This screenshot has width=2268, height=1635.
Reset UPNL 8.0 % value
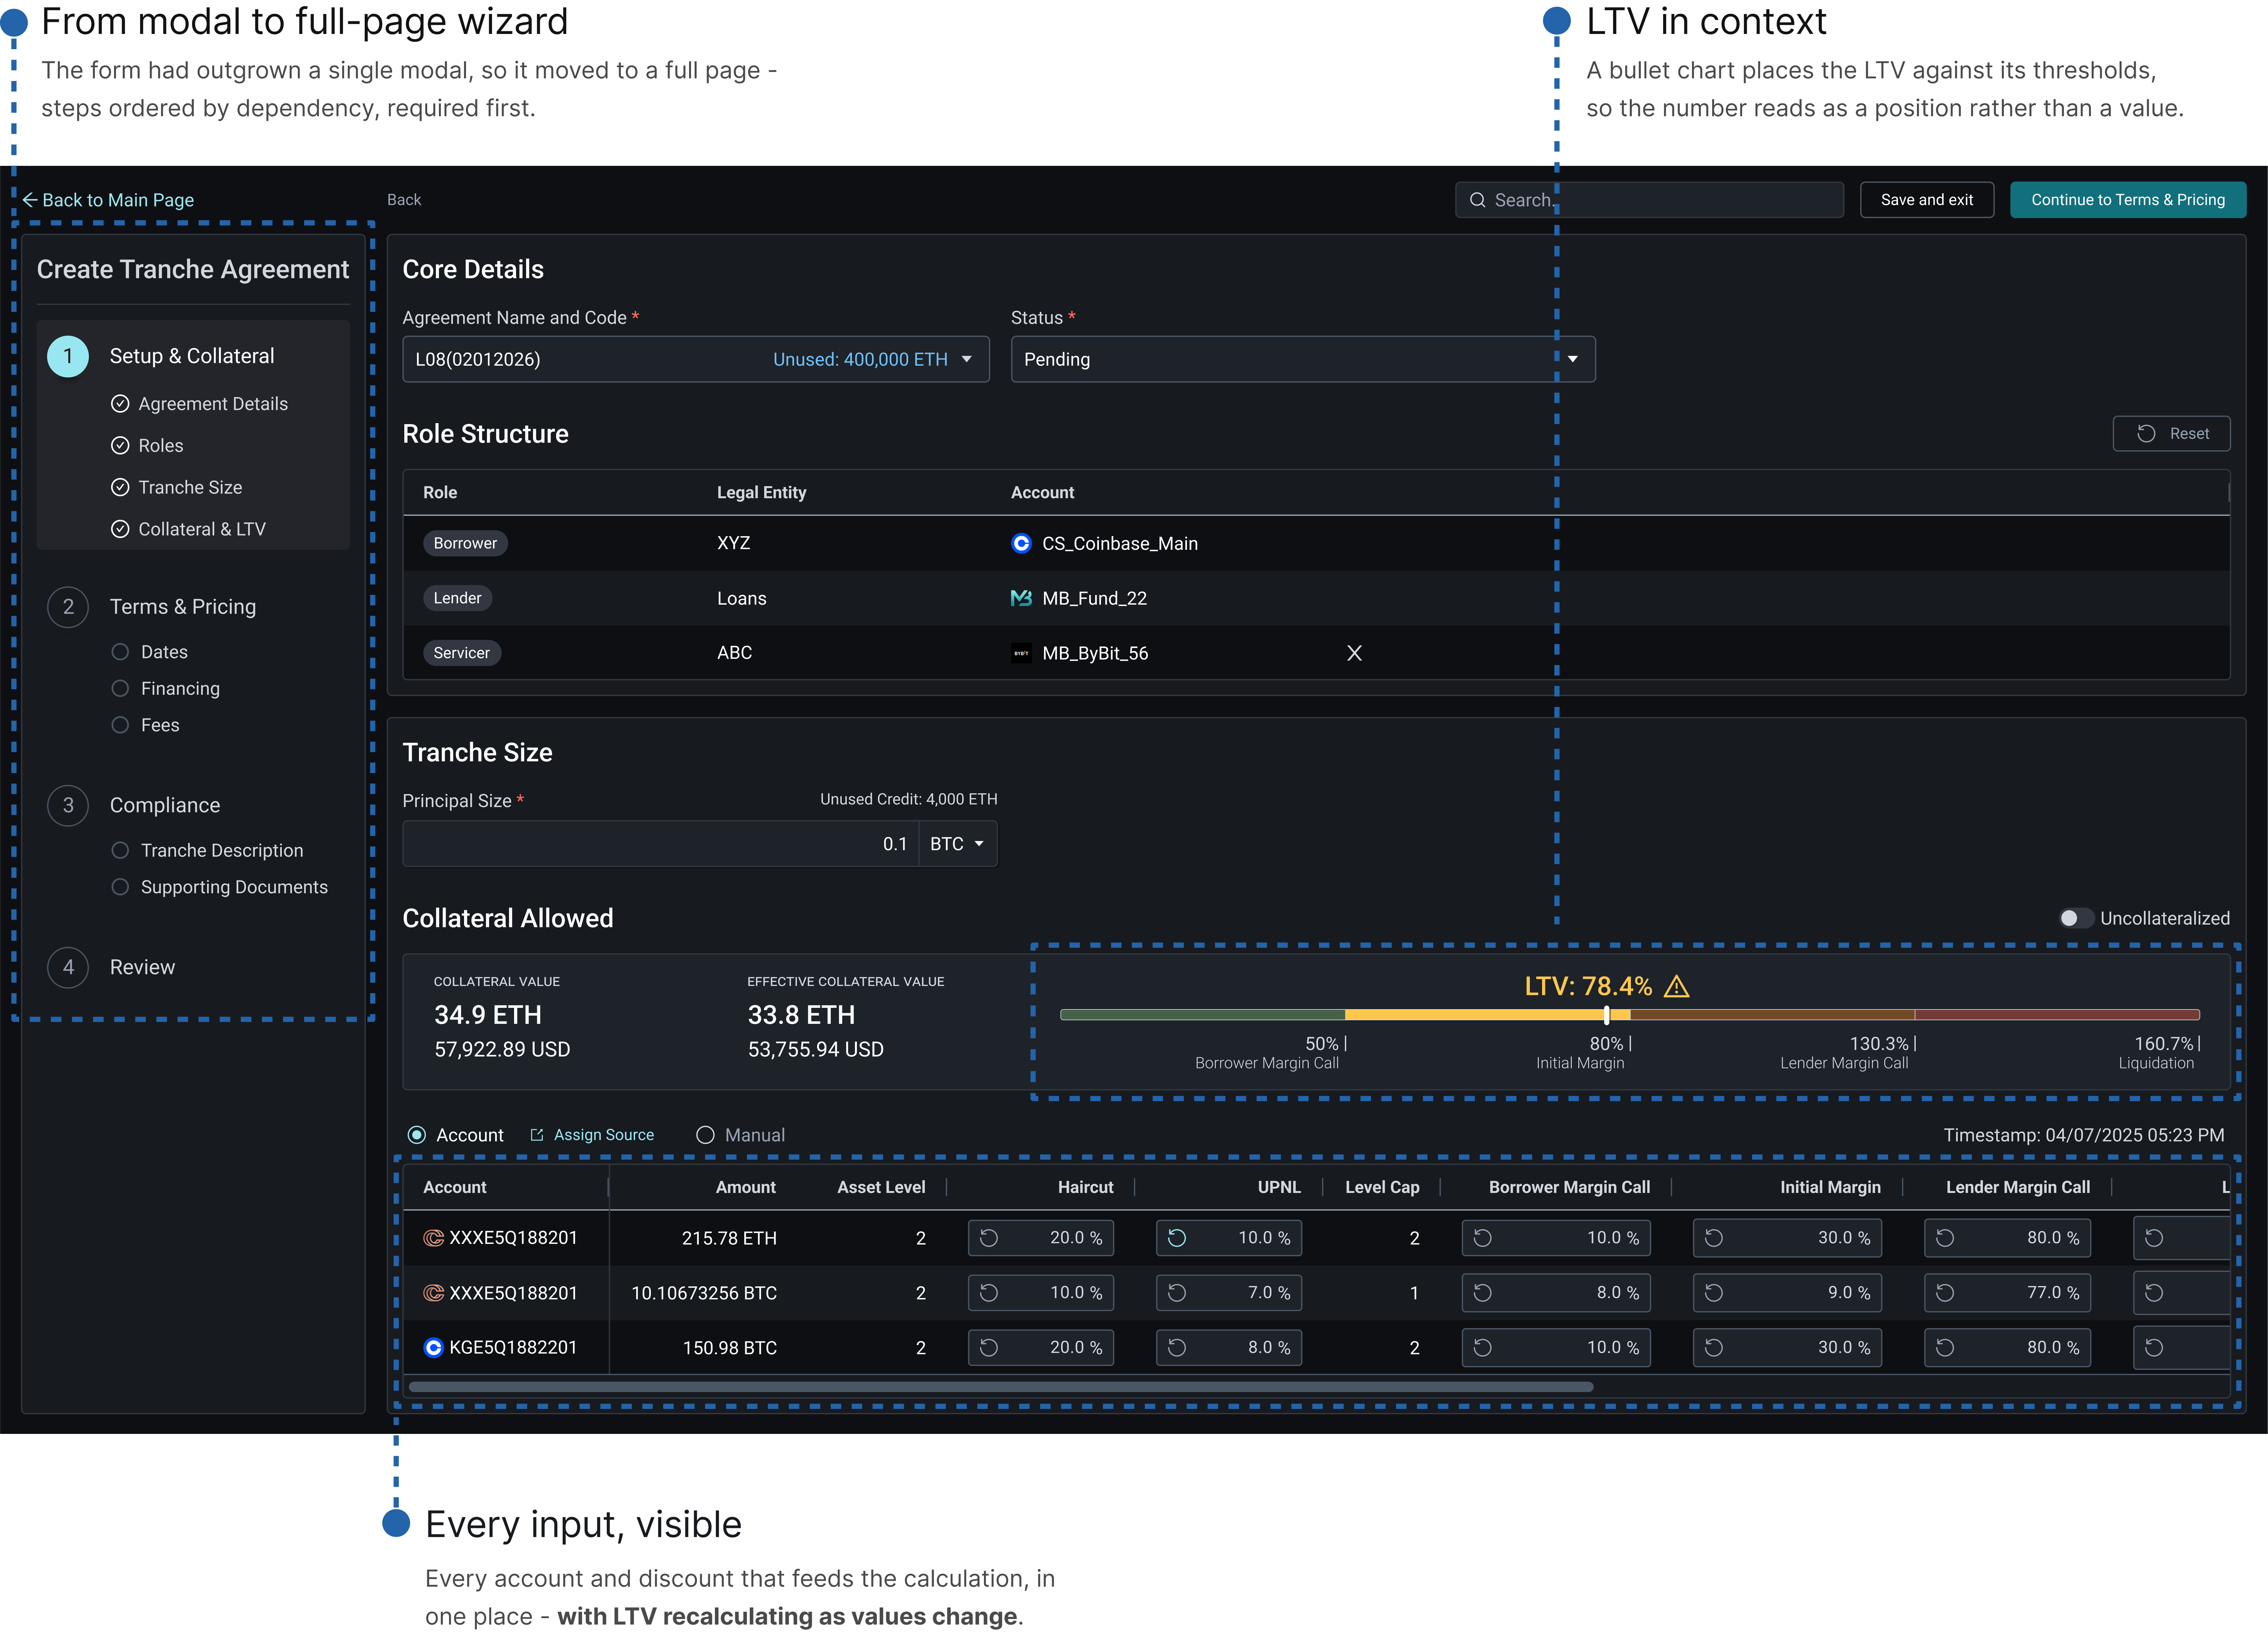(x=1177, y=1348)
